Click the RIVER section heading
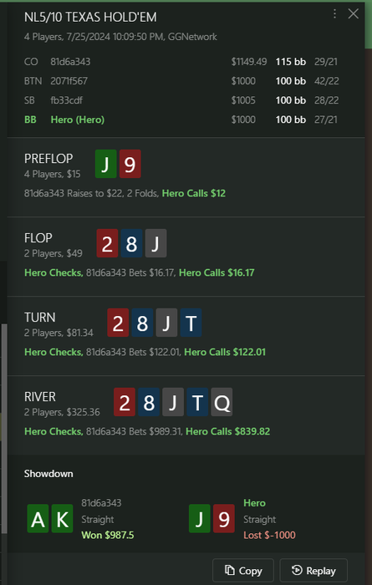 pyautogui.click(x=40, y=397)
